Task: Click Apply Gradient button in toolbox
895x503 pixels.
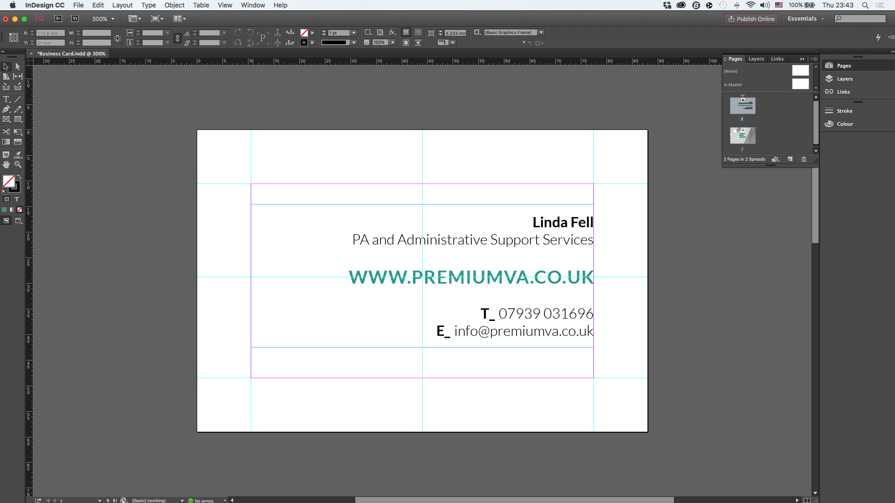Action: (12, 210)
